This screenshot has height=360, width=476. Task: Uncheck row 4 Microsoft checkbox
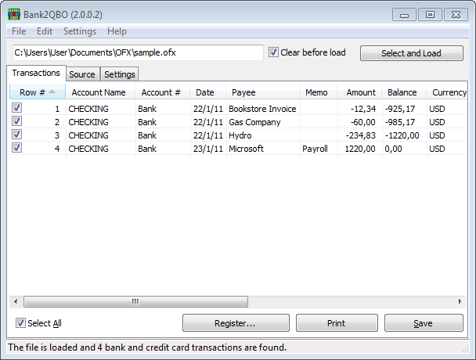(16, 148)
